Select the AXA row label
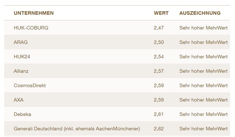 19,100
